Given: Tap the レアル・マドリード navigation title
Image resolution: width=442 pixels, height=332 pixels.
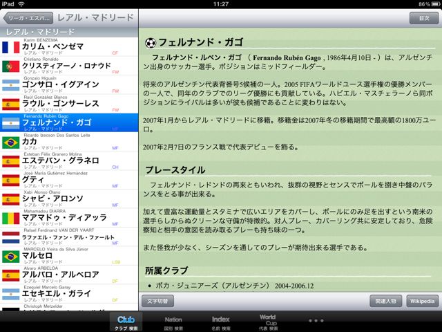Looking at the screenshot, I should [95, 18].
